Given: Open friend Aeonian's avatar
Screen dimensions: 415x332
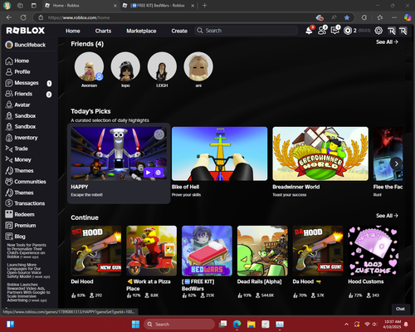Looking at the screenshot, I should coord(89,66).
